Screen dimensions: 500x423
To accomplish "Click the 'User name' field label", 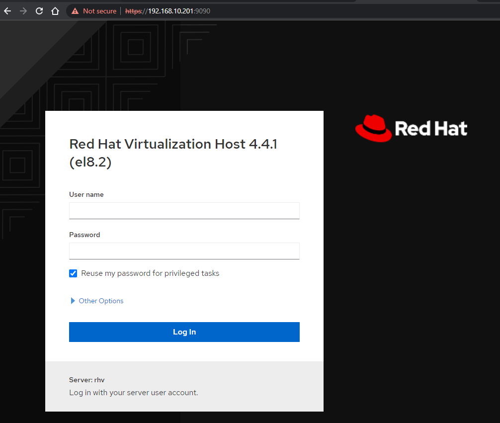I will (x=86, y=194).
